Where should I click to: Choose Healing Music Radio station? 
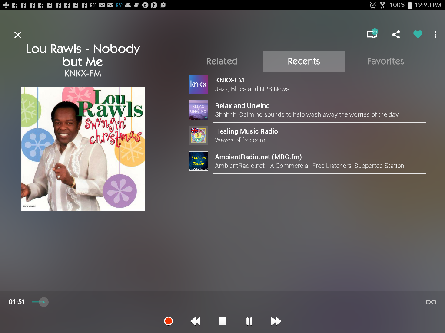(307, 135)
